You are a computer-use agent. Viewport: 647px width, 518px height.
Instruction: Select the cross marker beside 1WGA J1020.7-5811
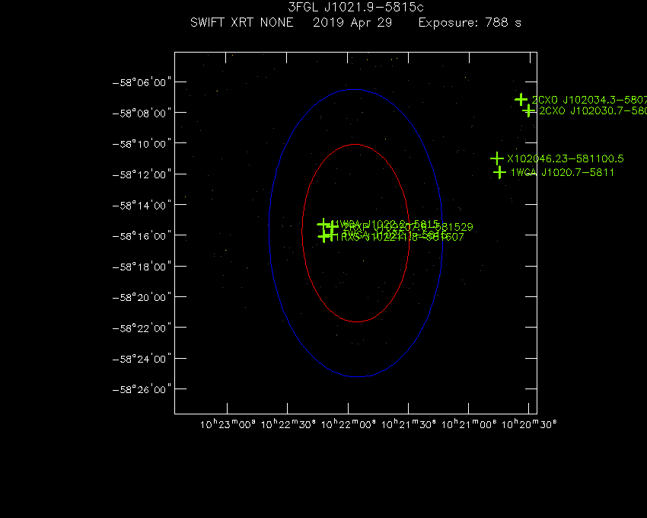[499, 172]
